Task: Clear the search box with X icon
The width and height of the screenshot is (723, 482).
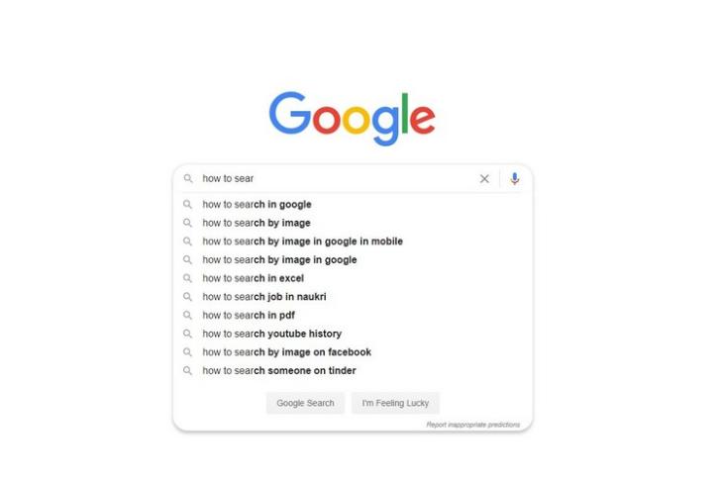Action: click(484, 178)
